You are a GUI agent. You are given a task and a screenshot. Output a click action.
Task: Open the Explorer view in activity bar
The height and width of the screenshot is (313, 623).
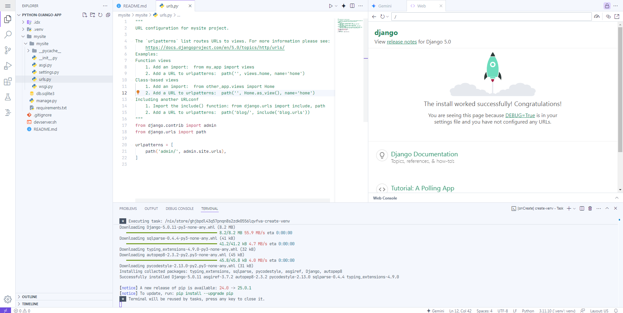(8, 19)
